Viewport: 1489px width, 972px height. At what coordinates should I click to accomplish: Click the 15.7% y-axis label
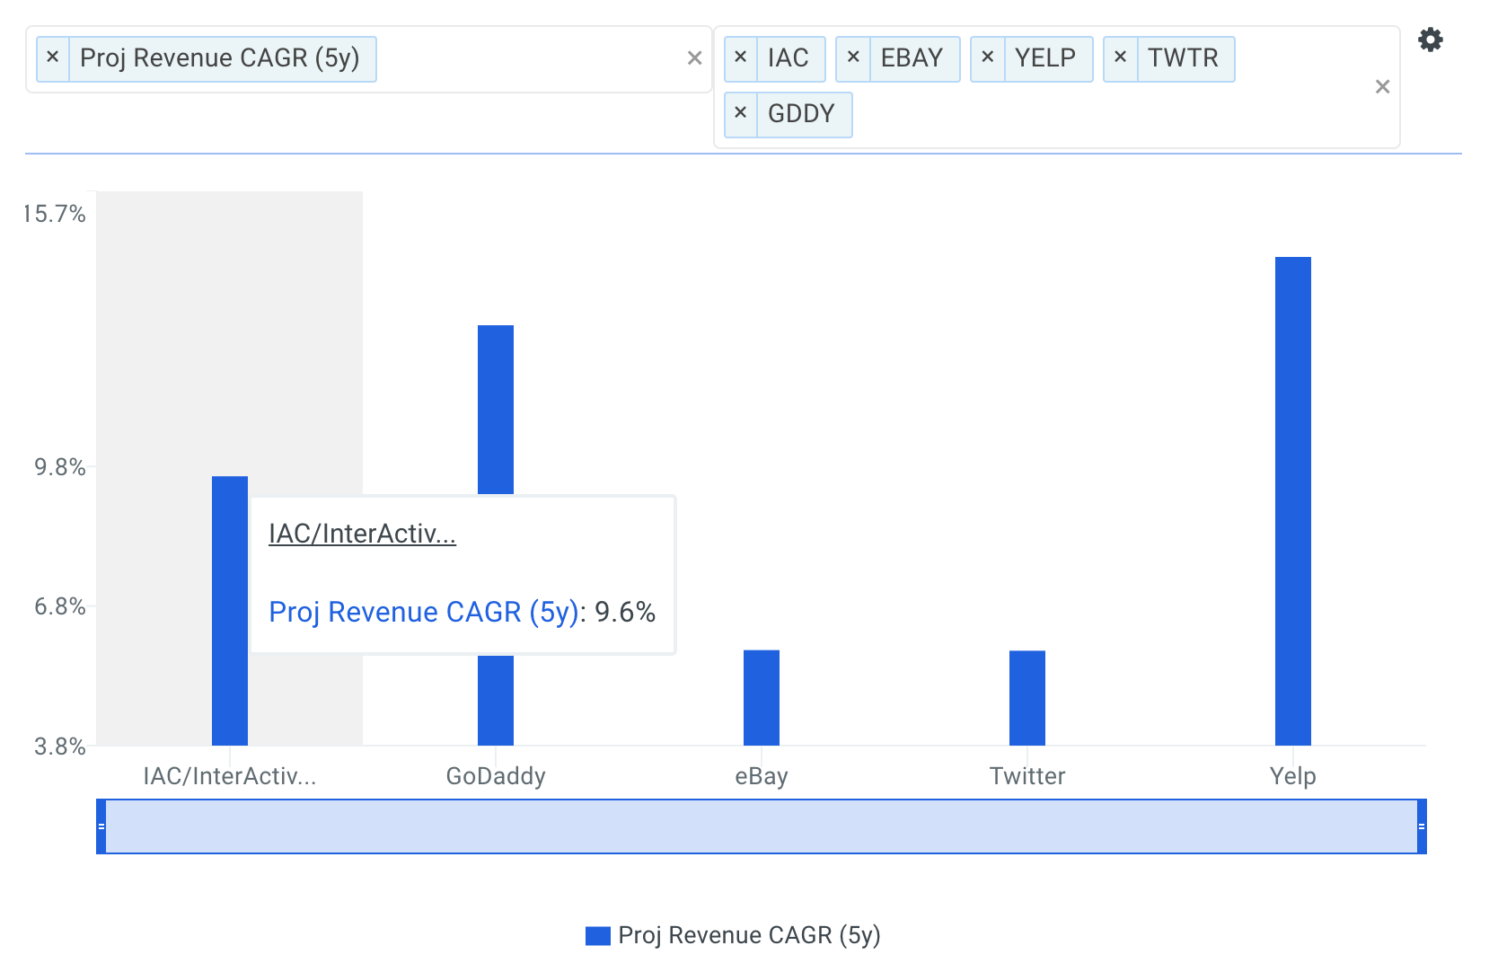click(x=55, y=214)
